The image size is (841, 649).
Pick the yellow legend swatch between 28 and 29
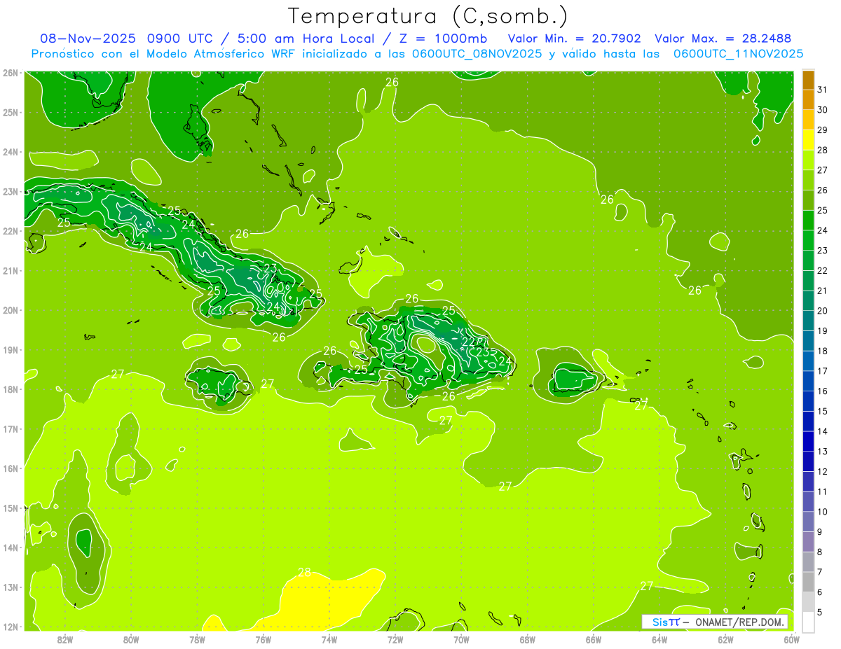pyautogui.click(x=809, y=140)
